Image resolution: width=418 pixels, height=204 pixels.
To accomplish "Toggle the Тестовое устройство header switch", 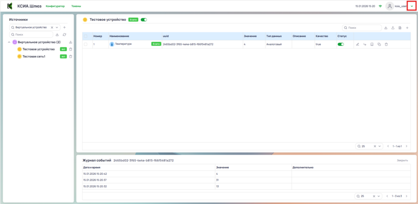I will tap(144, 20).
